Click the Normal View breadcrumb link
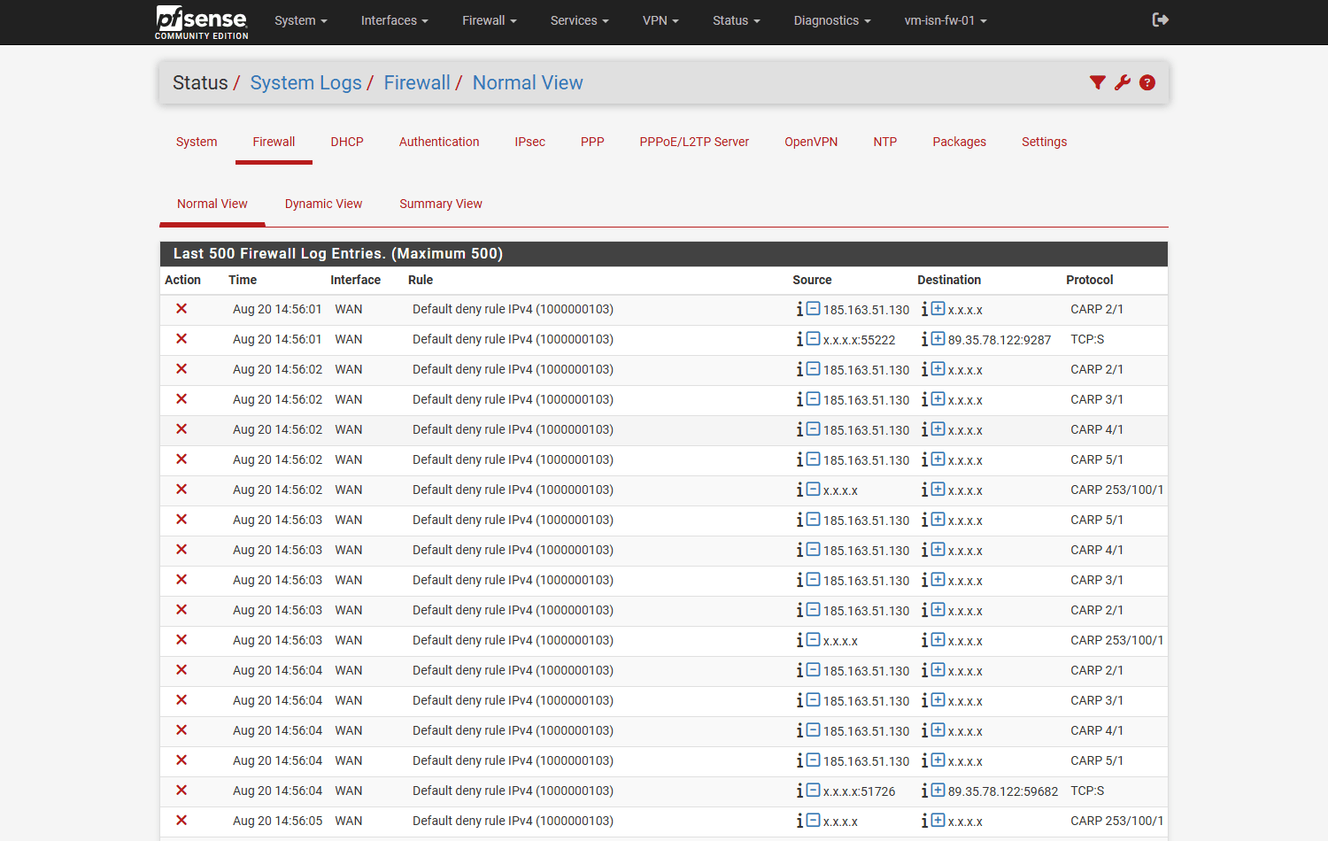This screenshot has height=841, width=1328. [x=528, y=82]
